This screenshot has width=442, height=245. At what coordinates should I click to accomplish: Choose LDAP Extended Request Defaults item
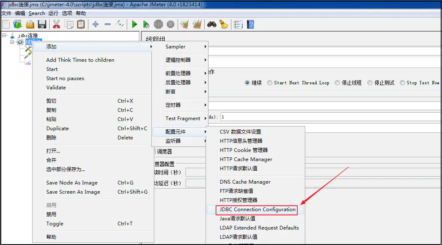coord(256,228)
